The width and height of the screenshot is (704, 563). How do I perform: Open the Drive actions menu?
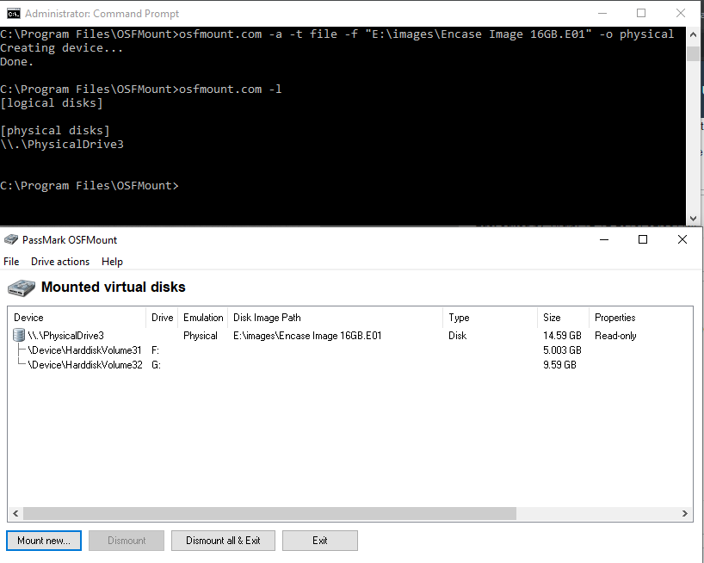(x=60, y=262)
